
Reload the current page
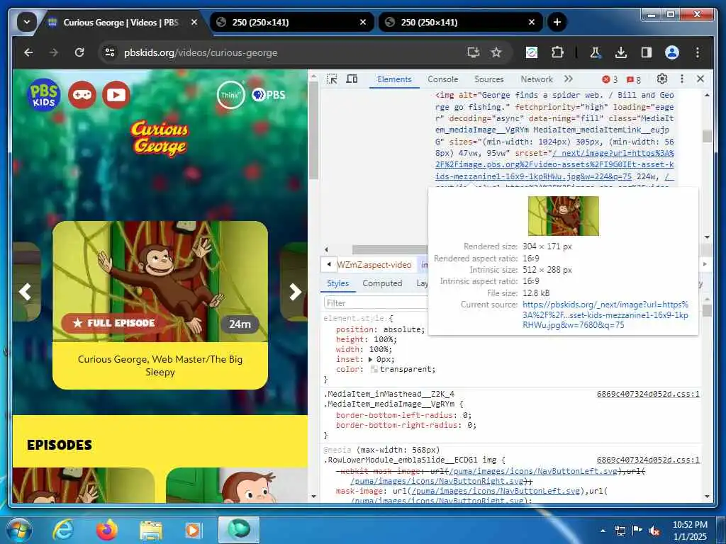pyautogui.click(x=79, y=52)
